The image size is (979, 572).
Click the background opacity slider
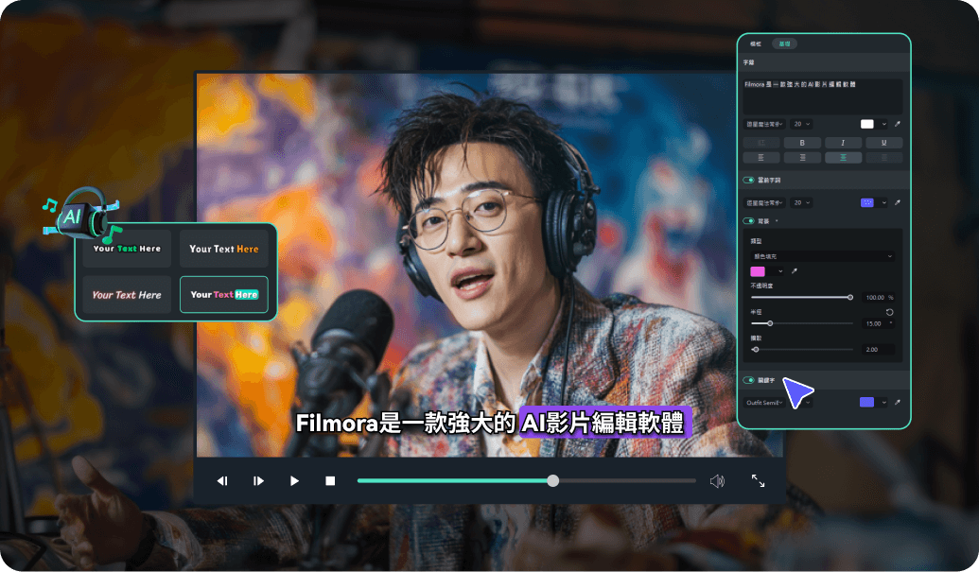point(802,298)
